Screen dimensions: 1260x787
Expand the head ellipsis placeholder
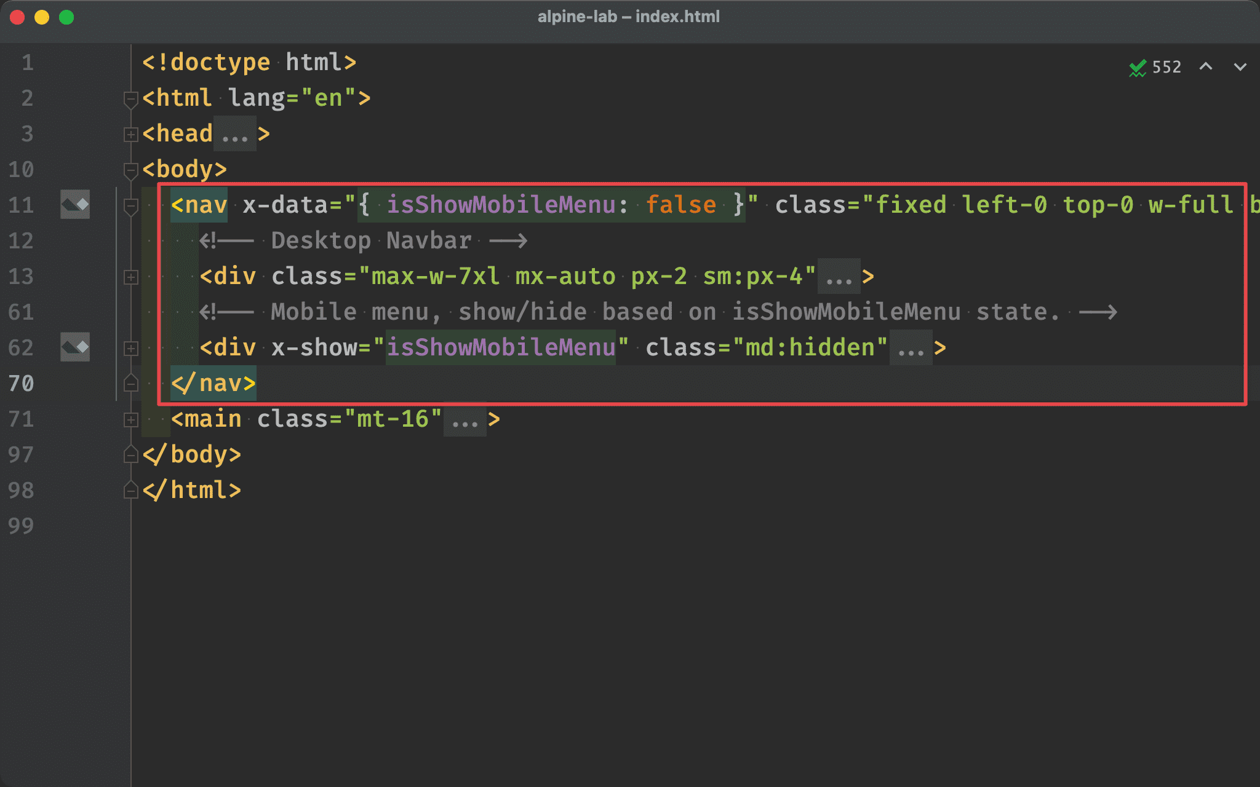[235, 134]
